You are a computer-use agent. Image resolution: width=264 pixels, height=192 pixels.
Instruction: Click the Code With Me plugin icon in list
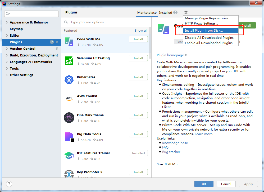coord(69,42)
